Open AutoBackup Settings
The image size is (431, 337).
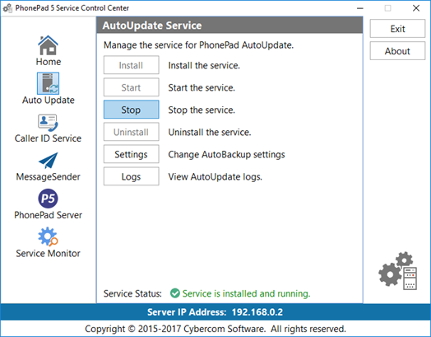[131, 154]
